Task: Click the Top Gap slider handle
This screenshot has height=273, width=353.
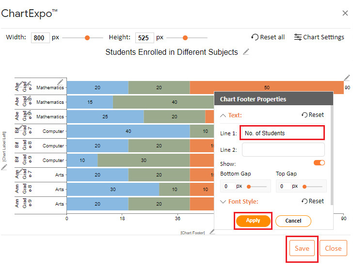Action: coord(305,187)
